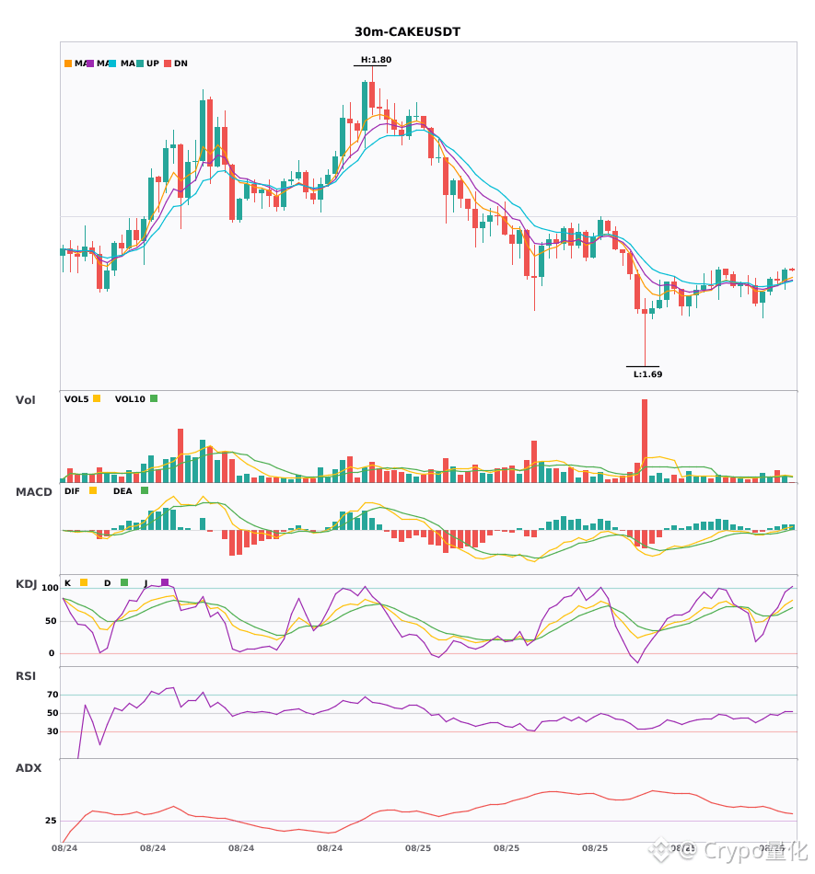
Task: Click the RSI axis value 30
Action: pyautogui.click(x=53, y=731)
